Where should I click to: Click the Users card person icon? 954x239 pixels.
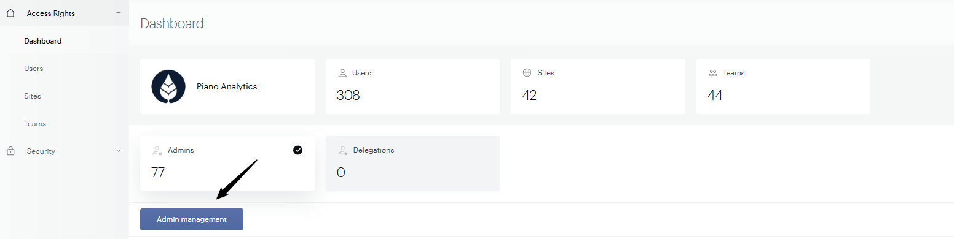pos(342,72)
